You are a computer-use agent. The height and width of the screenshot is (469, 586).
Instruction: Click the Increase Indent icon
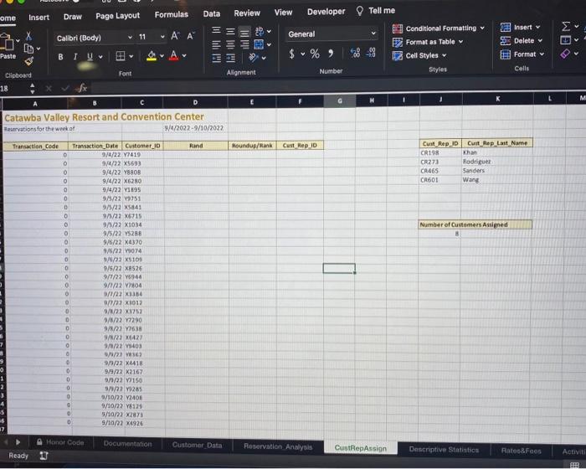coord(230,58)
